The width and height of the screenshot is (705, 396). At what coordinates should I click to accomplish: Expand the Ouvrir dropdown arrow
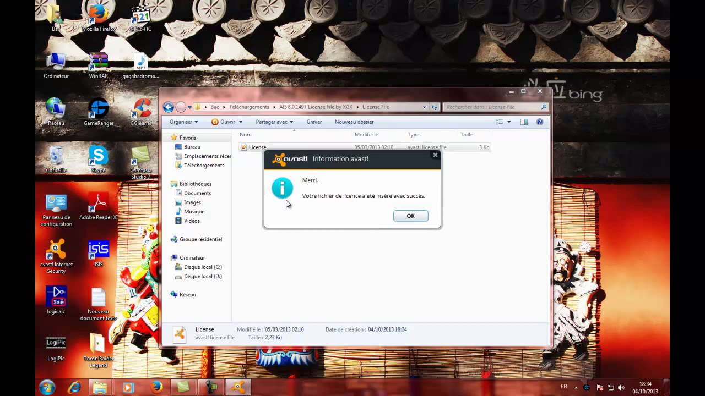tap(241, 122)
